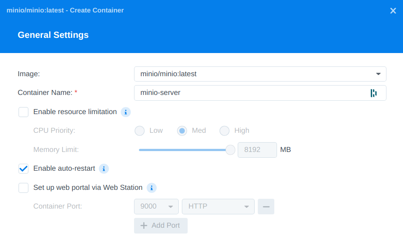Tick Set up web portal via Web Station
Viewport: 403px width, 242px height.
point(23,188)
